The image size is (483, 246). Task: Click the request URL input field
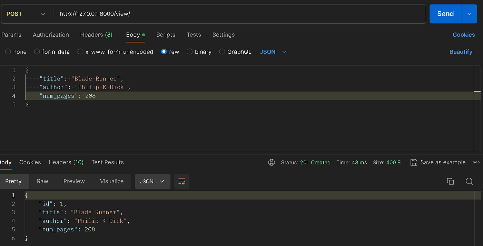pos(240,14)
